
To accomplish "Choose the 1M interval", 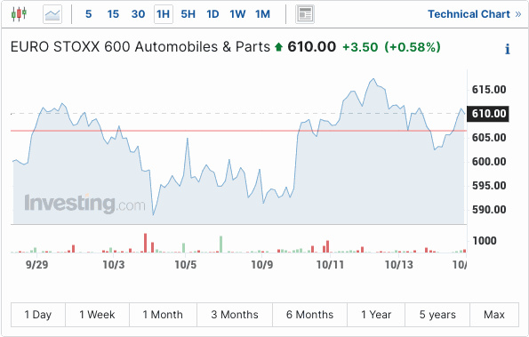I will pos(262,14).
